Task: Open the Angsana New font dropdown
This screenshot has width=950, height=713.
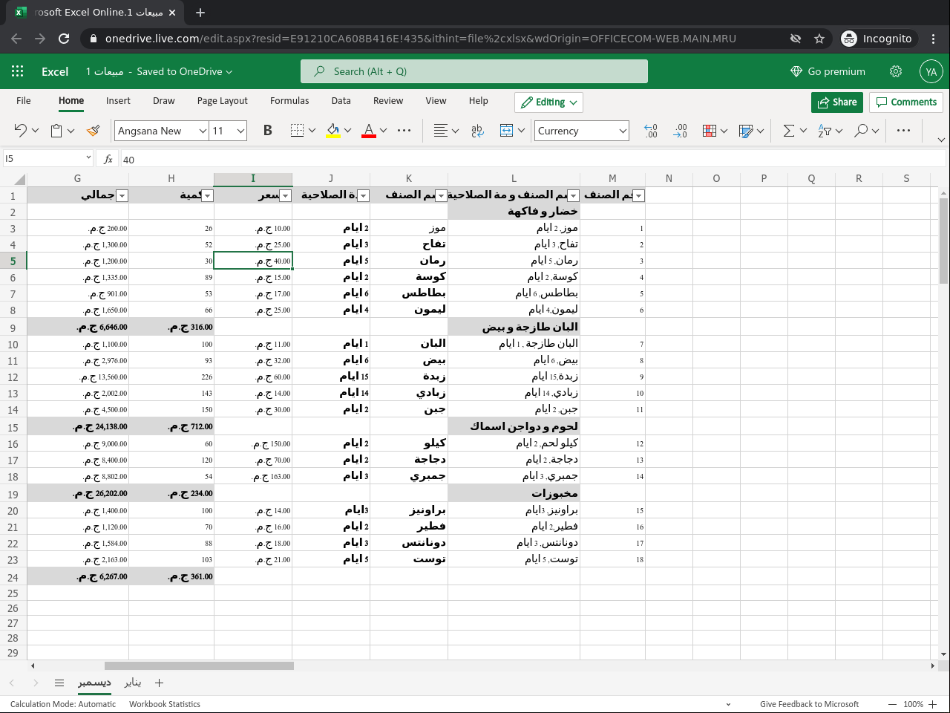Action: 203,131
